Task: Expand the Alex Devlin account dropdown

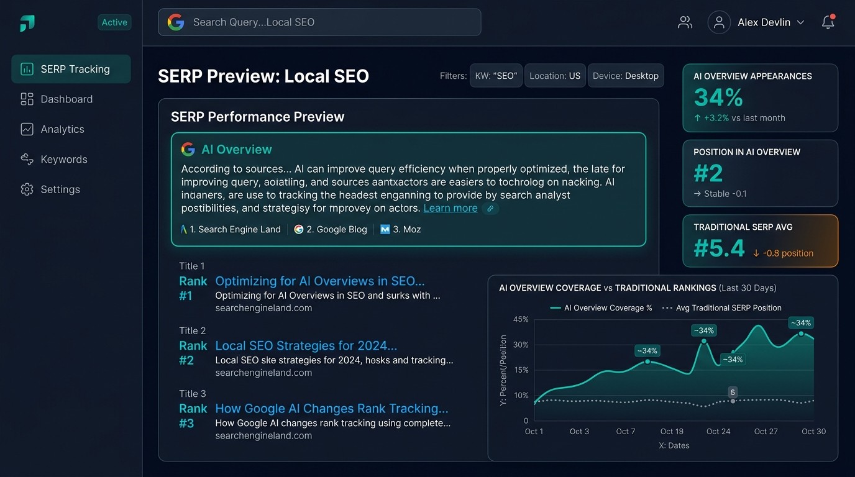Action: 764,22
